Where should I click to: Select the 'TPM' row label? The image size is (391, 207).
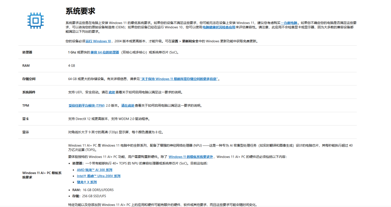(x=26, y=106)
